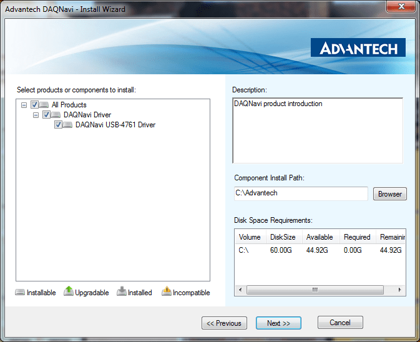This screenshot has width=420, height=342.
Task: Click the Advantech logo in the banner
Action: point(358,47)
